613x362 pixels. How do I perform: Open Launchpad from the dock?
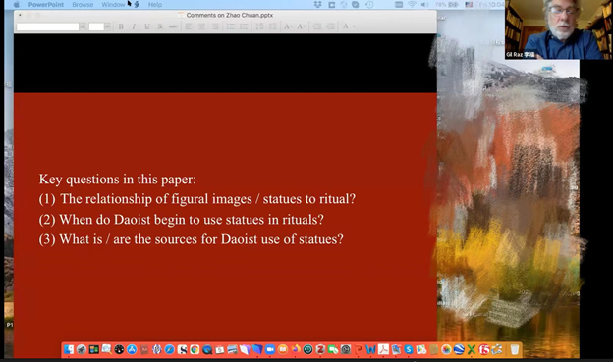pos(82,349)
